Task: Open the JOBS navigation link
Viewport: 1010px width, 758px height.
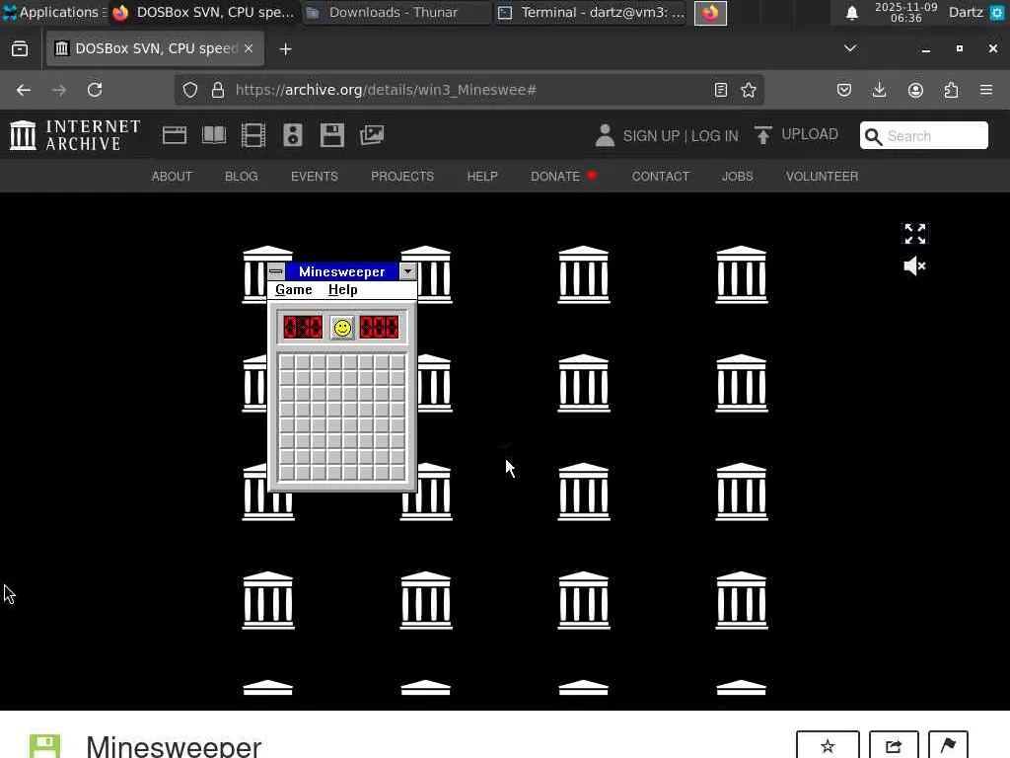Action: tap(738, 176)
